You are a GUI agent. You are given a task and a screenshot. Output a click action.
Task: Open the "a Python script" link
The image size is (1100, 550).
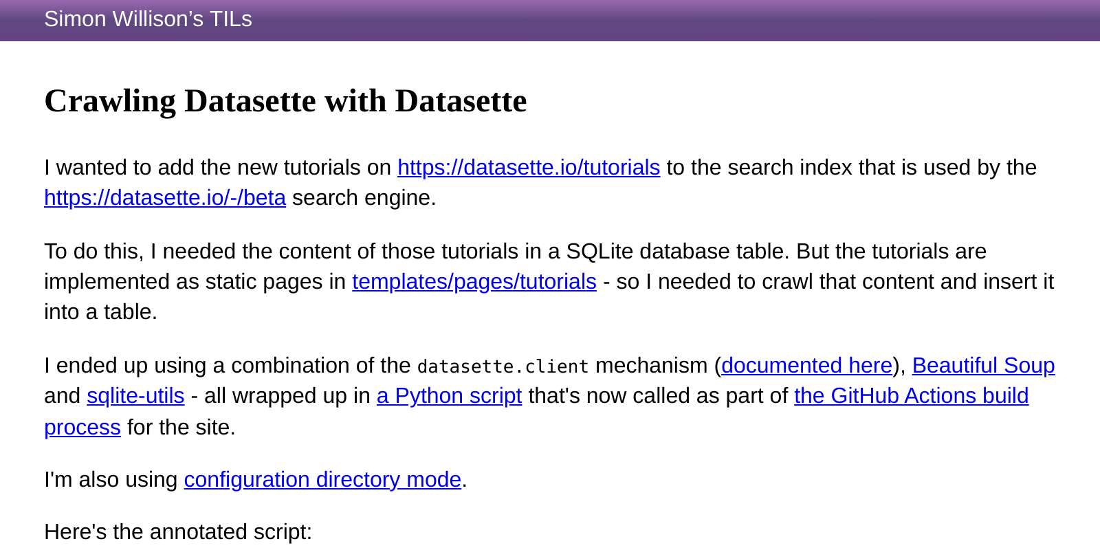449,395
